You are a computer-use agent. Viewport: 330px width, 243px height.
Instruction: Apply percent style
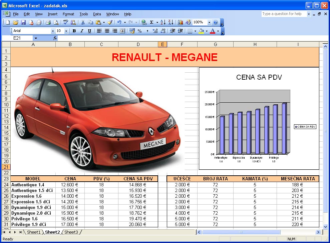[x=139, y=31]
